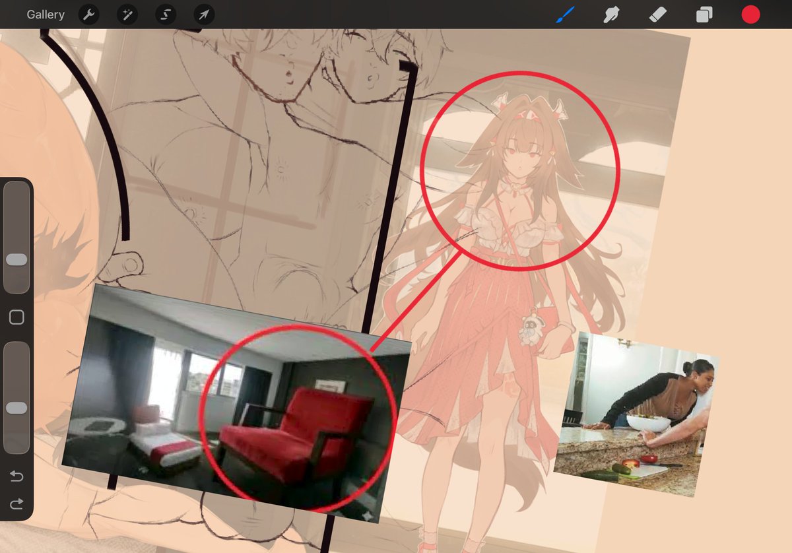The image size is (792, 553).
Task: Tap the square modify button on sidebar
Action: (x=16, y=317)
